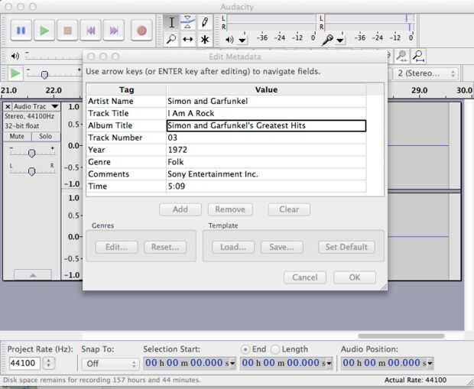Open input meter microphone dropdown

click(340, 40)
